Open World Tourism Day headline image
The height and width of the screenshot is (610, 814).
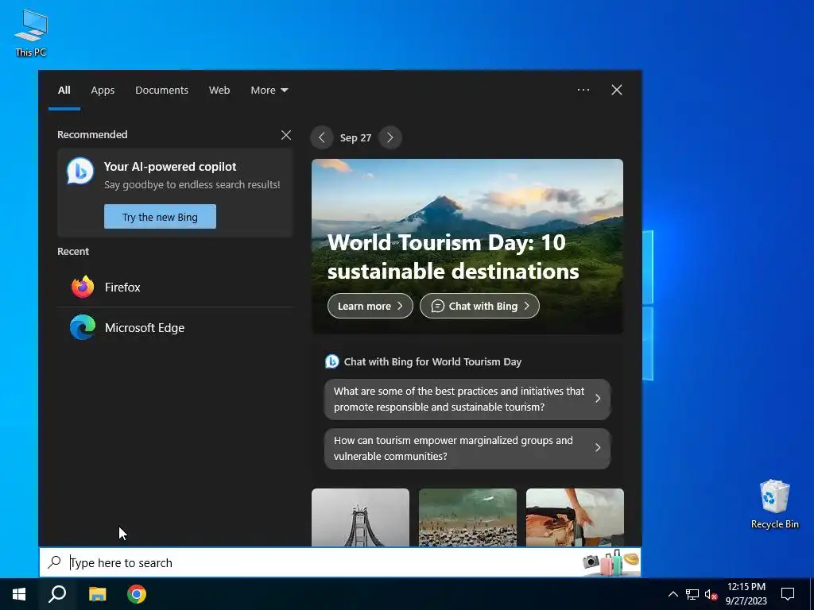point(467,246)
